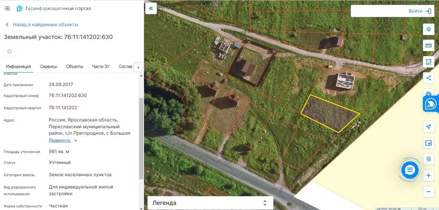Click the info panel vertical scrollbar
Screen dimensions: 439x210
pyautogui.click(x=141, y=137)
